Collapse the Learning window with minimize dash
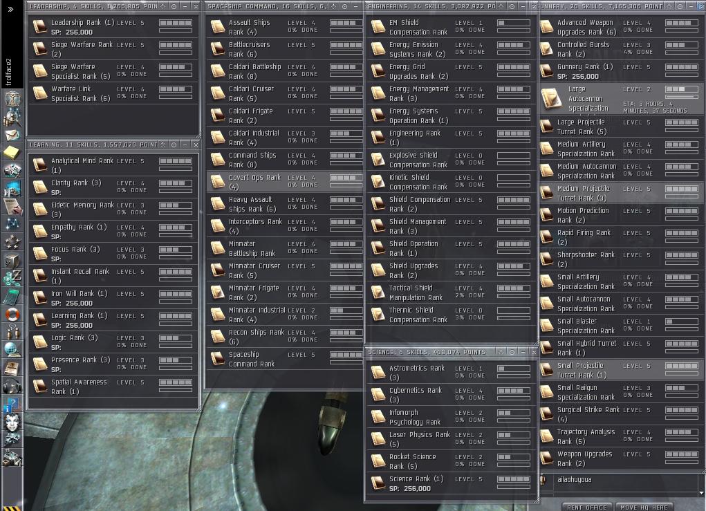The height and width of the screenshot is (511, 706). 185,145
